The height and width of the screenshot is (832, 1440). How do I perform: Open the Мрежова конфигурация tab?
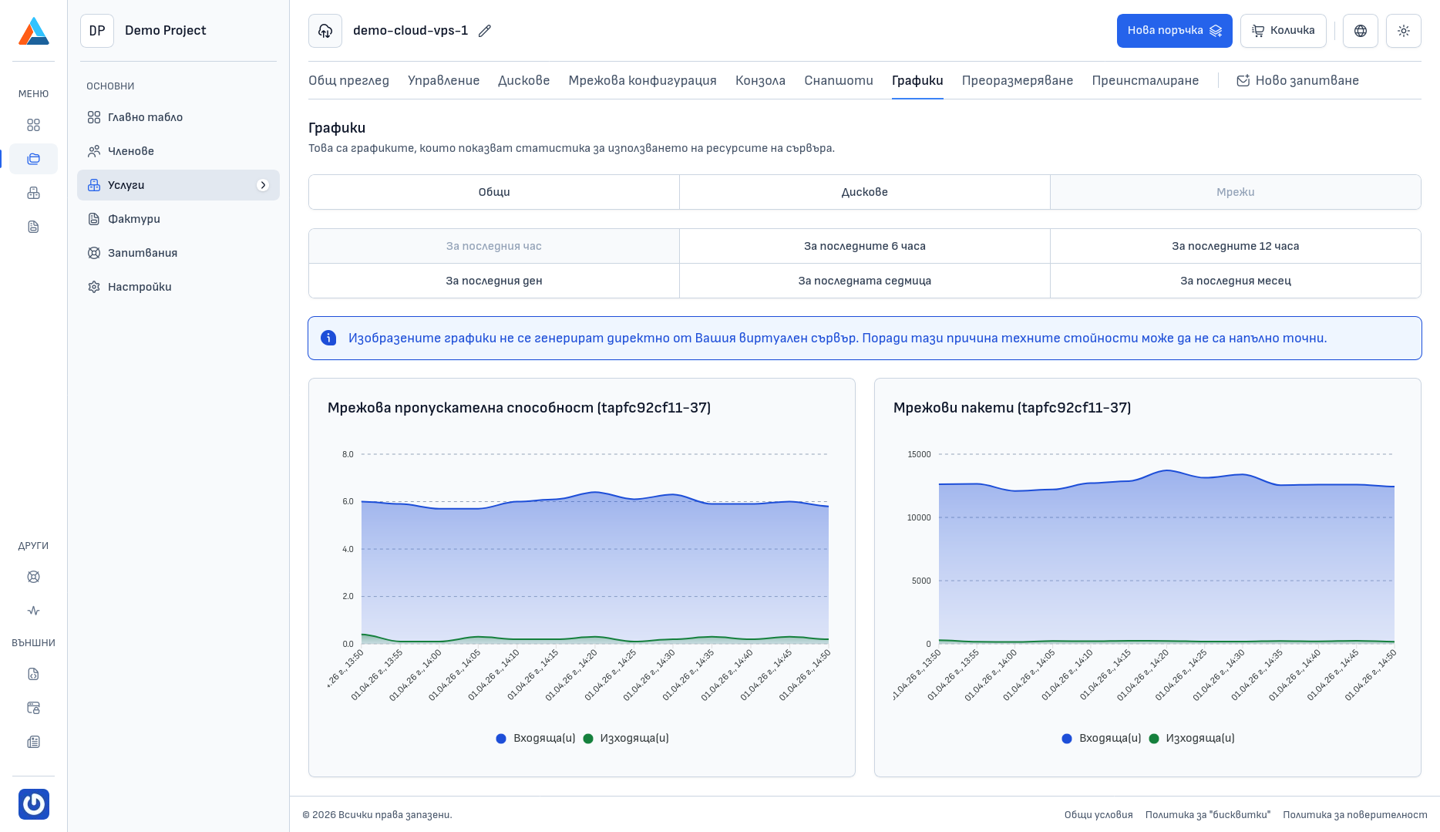[642, 80]
